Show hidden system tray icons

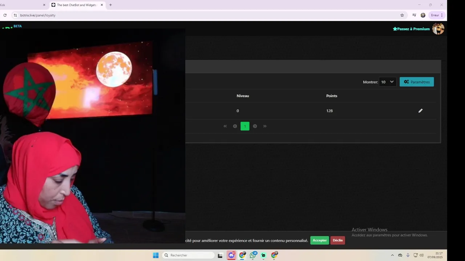392,255
